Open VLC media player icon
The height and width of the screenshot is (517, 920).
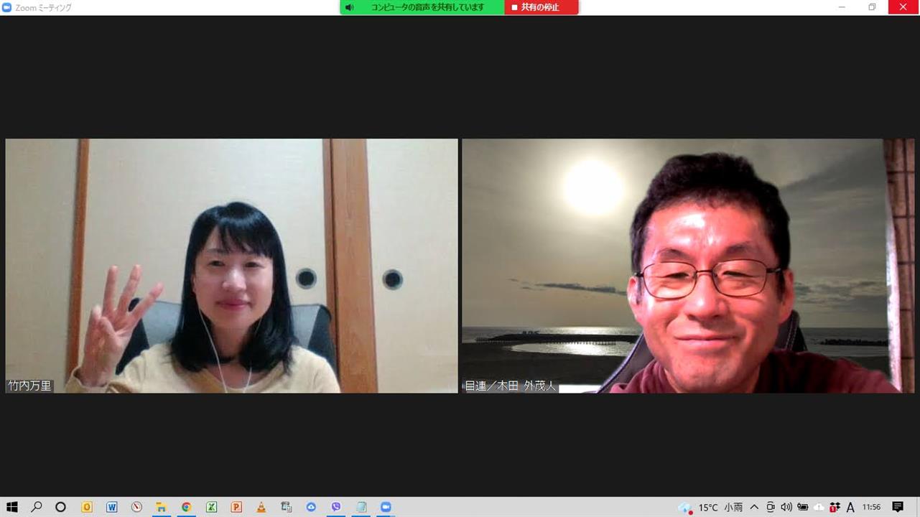click(261, 507)
